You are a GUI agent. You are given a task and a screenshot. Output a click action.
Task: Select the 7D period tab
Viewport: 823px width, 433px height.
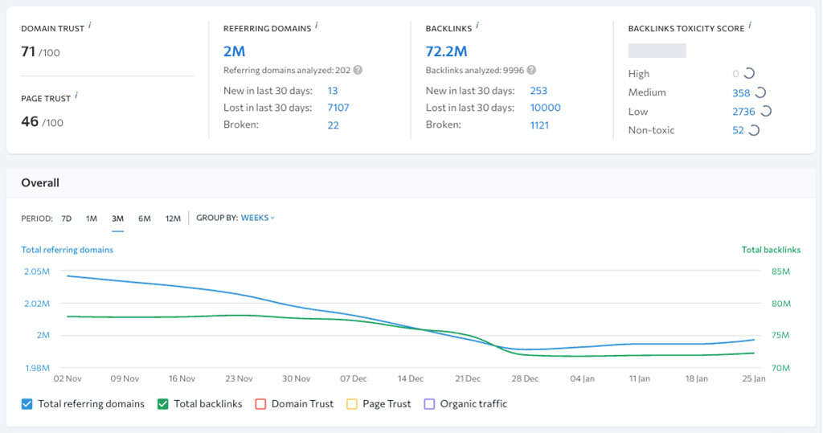(x=66, y=219)
